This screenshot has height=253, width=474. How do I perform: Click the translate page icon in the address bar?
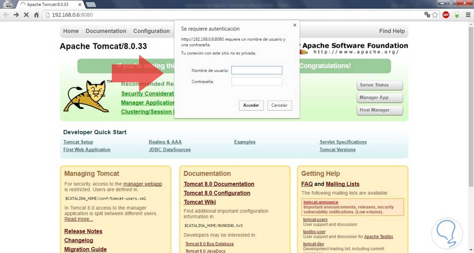427,15
